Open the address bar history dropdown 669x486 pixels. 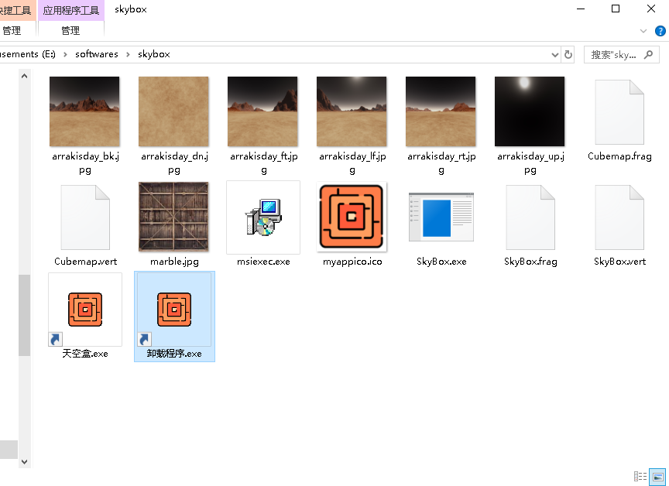554,55
